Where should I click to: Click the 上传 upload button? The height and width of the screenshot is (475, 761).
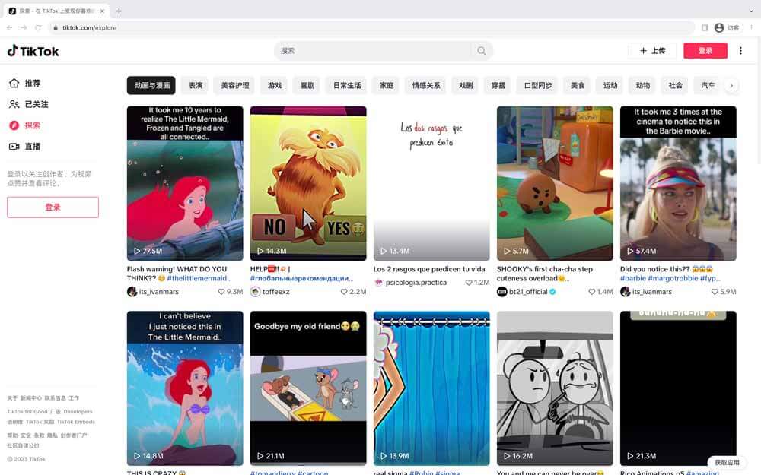652,50
